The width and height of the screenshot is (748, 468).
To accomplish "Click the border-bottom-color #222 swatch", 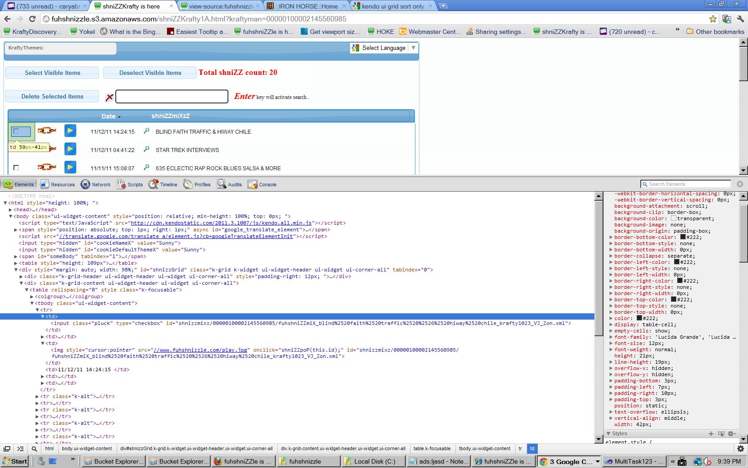I will pyautogui.click(x=683, y=237).
